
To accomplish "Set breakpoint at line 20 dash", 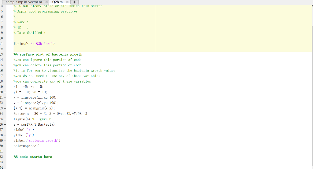I will click(5, 92).
